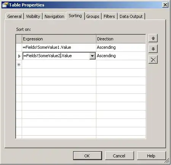The width and height of the screenshot is (171, 165).
Task: Switch to the Groups tab
Action: click(x=93, y=16)
